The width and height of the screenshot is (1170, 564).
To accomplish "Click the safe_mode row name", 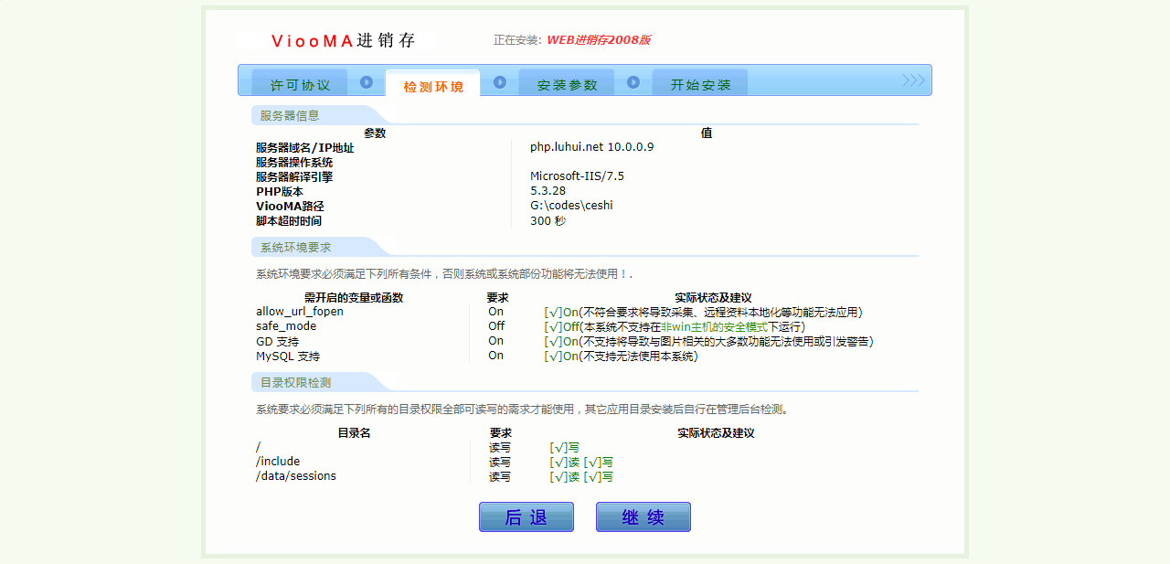I will [286, 326].
